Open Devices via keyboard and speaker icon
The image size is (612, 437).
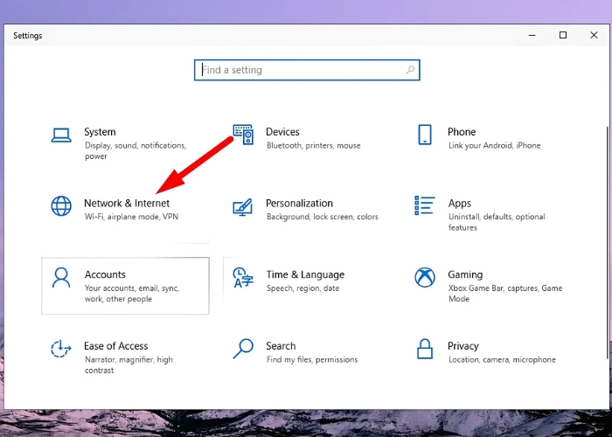pos(243,135)
